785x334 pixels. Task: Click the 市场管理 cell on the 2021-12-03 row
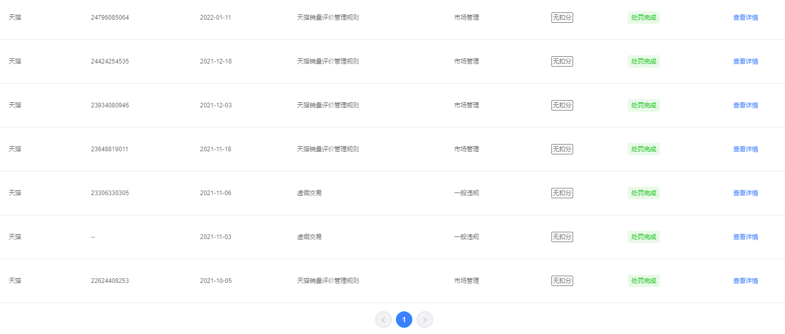pyautogui.click(x=467, y=105)
